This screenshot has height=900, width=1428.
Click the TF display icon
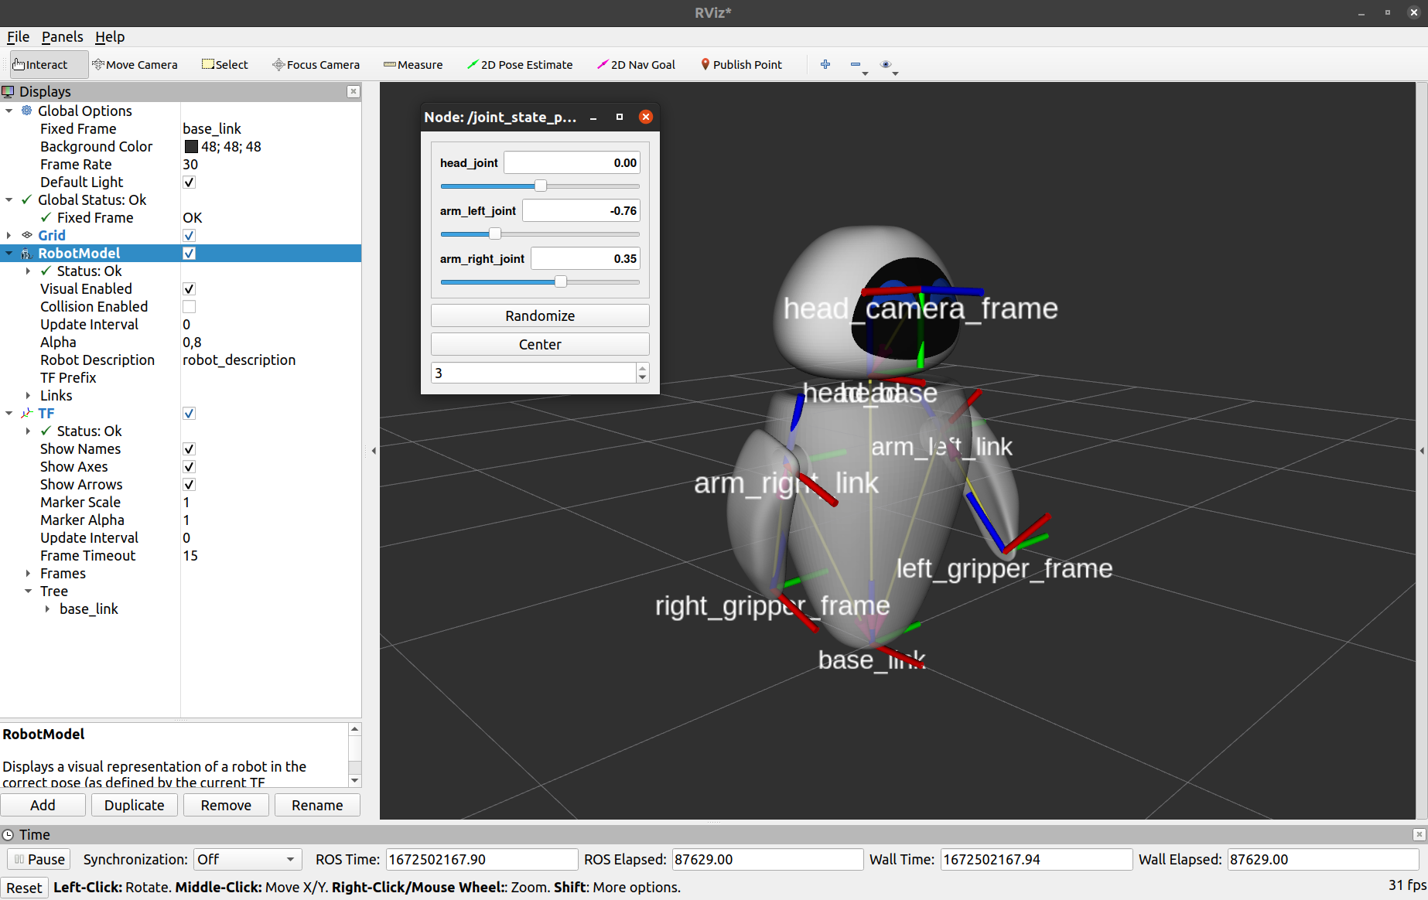[27, 413]
